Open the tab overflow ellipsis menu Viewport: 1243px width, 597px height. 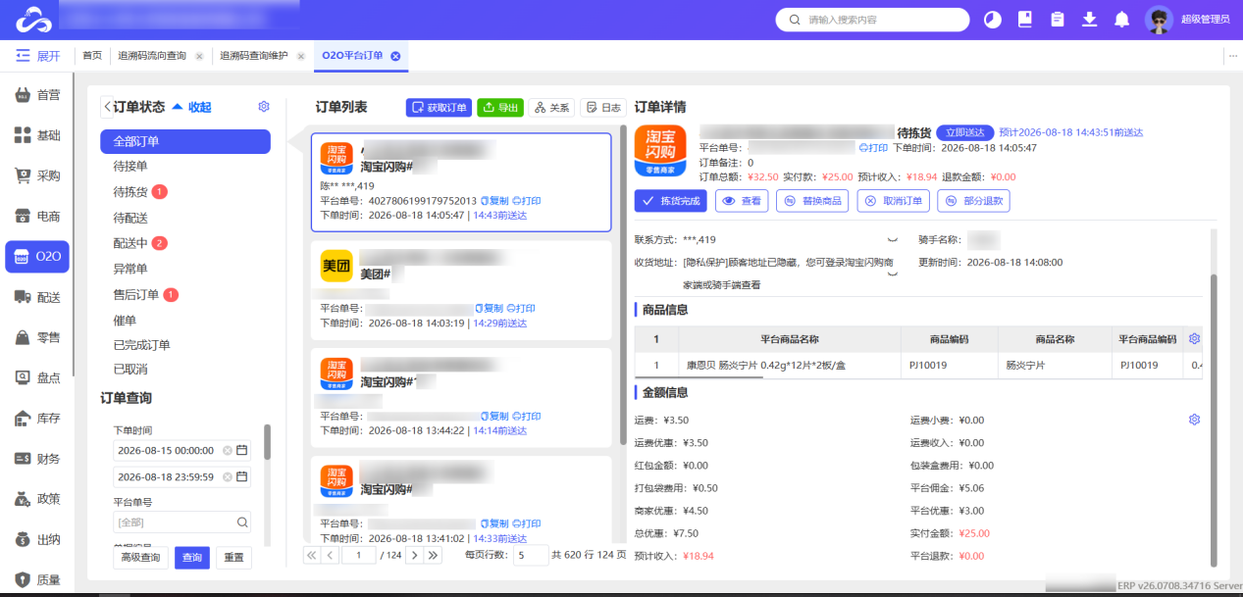click(1233, 56)
